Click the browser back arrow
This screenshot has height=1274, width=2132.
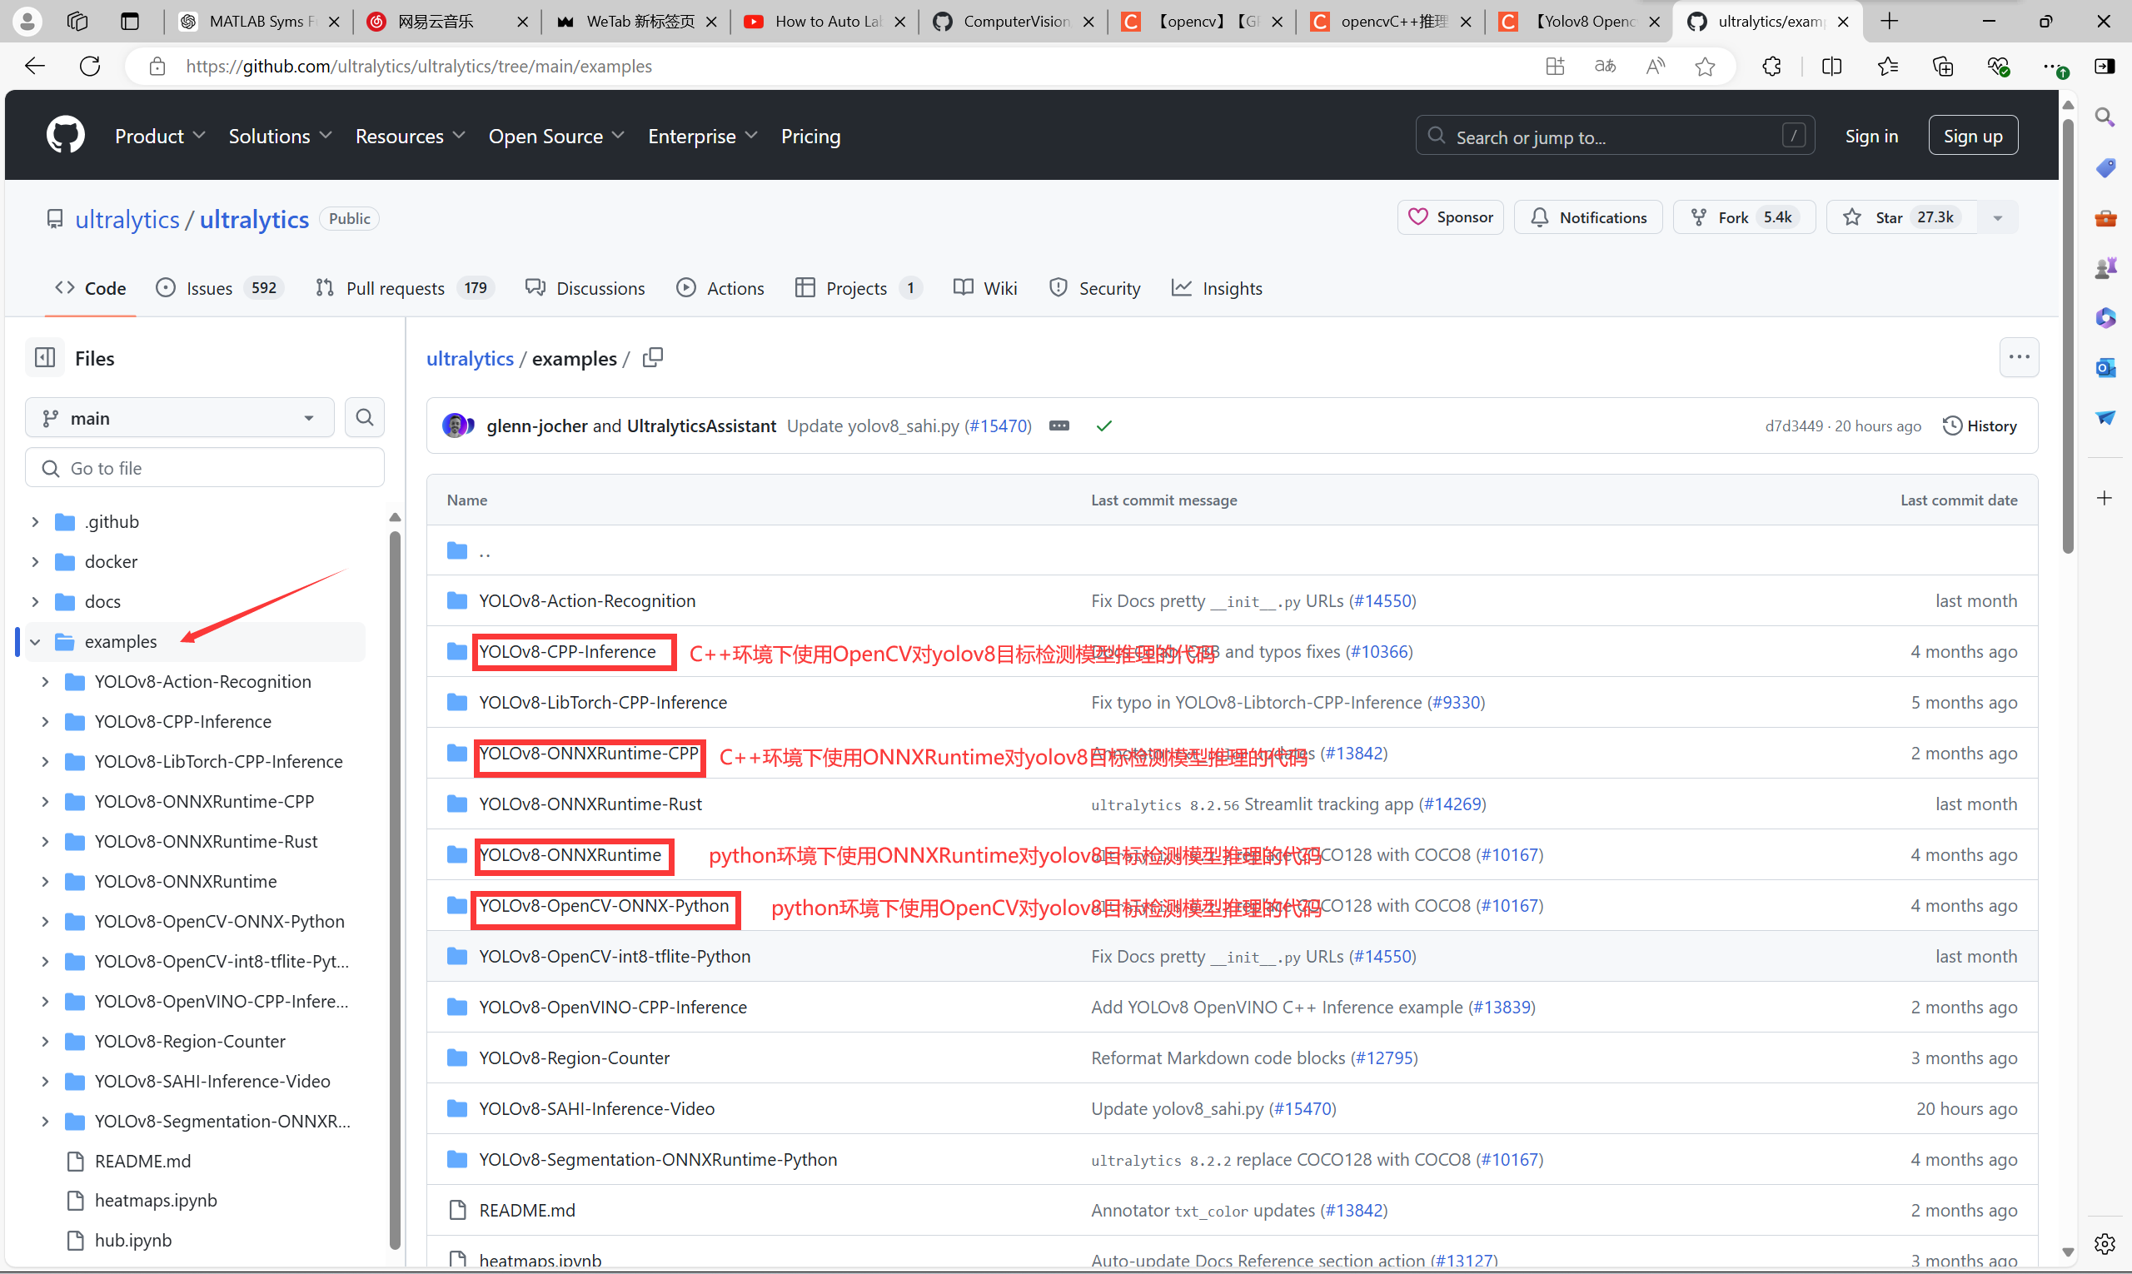(35, 66)
